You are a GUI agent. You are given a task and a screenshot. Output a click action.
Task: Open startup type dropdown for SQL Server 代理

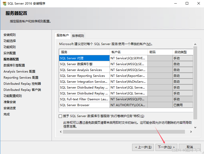(183, 58)
